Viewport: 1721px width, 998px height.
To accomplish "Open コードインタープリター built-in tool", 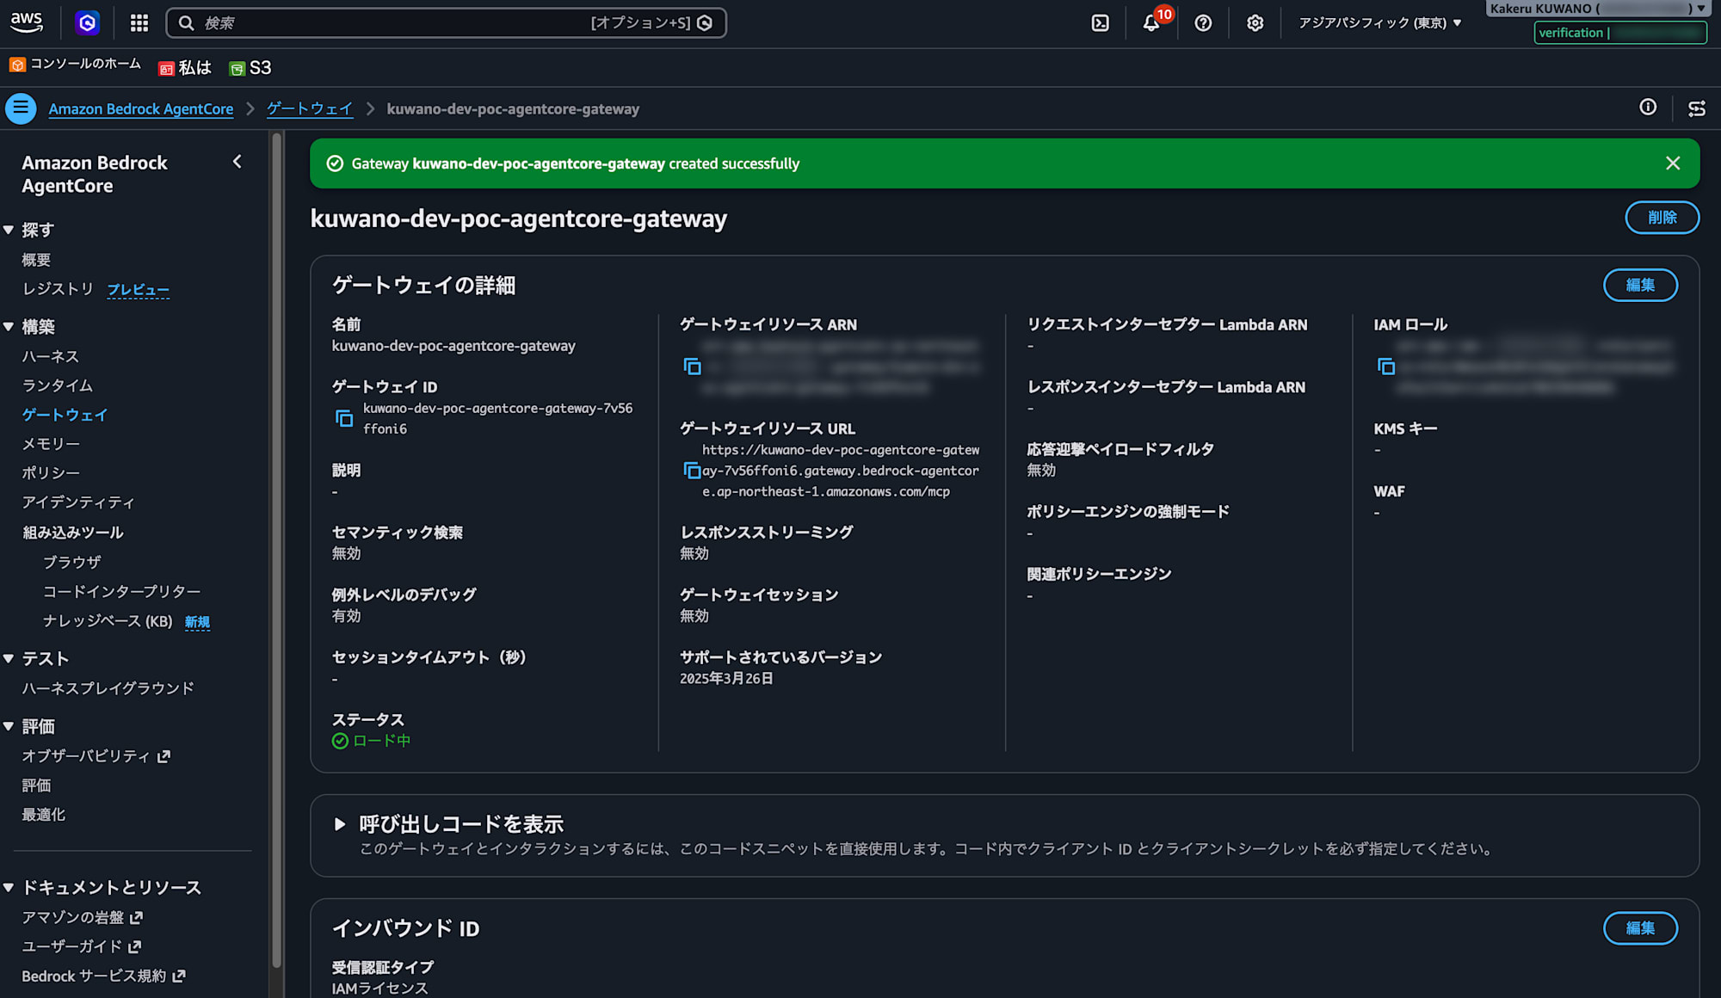I will click(122, 592).
